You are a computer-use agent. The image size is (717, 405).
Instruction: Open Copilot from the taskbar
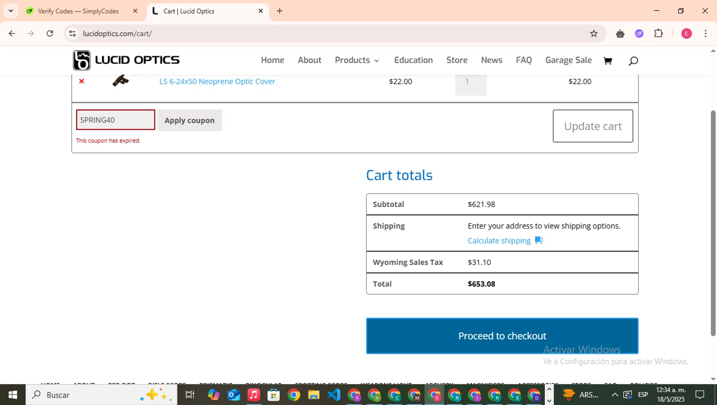pos(213,395)
